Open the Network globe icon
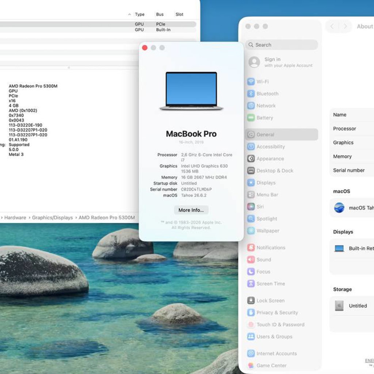 point(251,106)
